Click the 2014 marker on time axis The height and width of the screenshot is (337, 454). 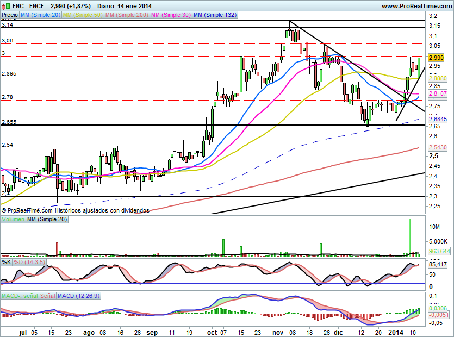point(396,332)
